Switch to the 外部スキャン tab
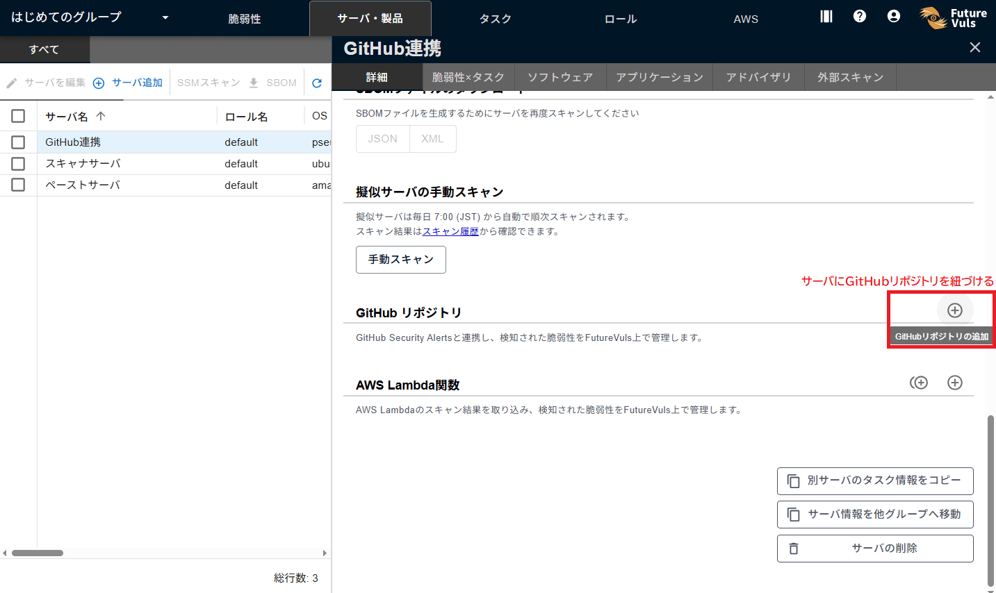The width and height of the screenshot is (996, 593). tap(851, 77)
